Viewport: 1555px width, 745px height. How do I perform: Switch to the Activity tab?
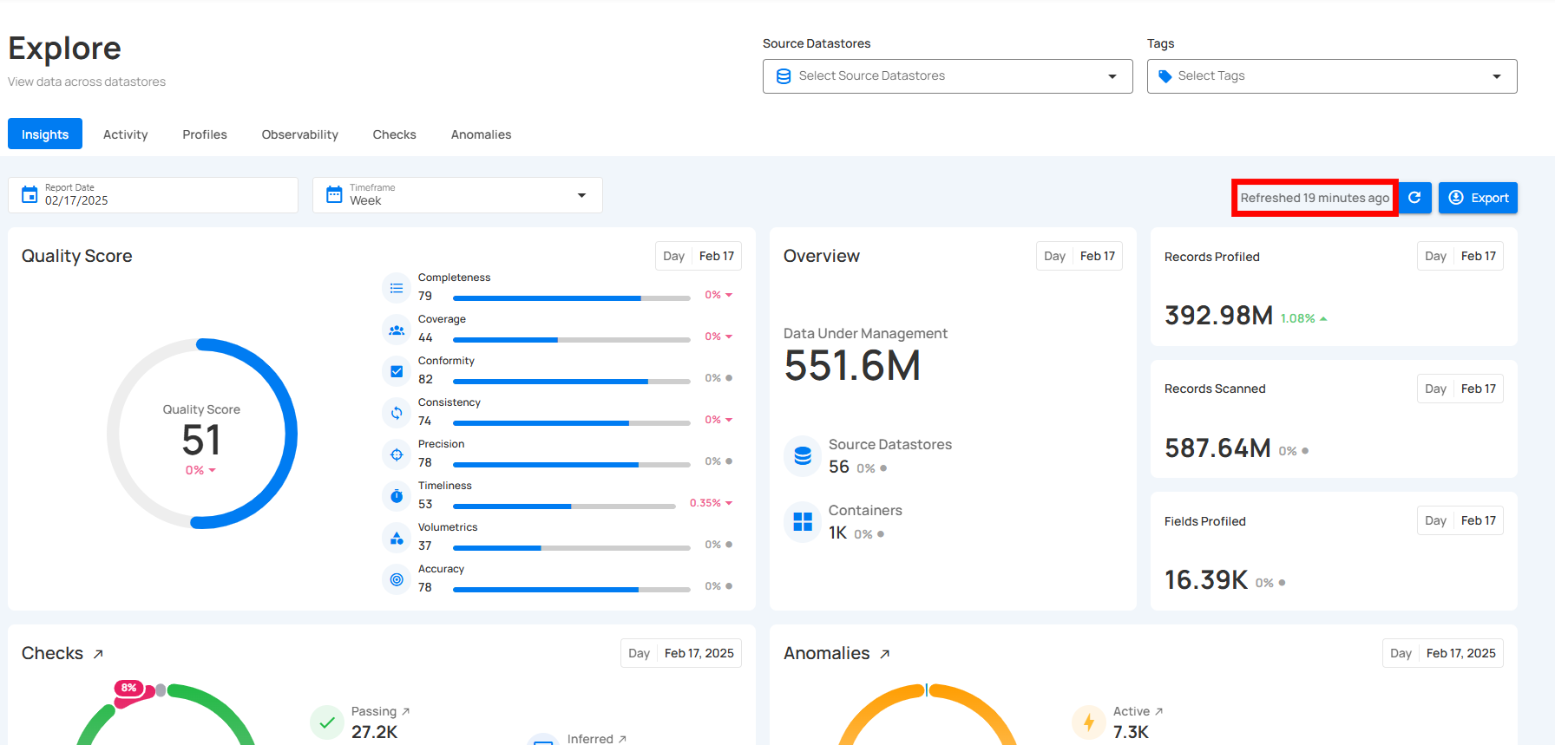coord(126,134)
